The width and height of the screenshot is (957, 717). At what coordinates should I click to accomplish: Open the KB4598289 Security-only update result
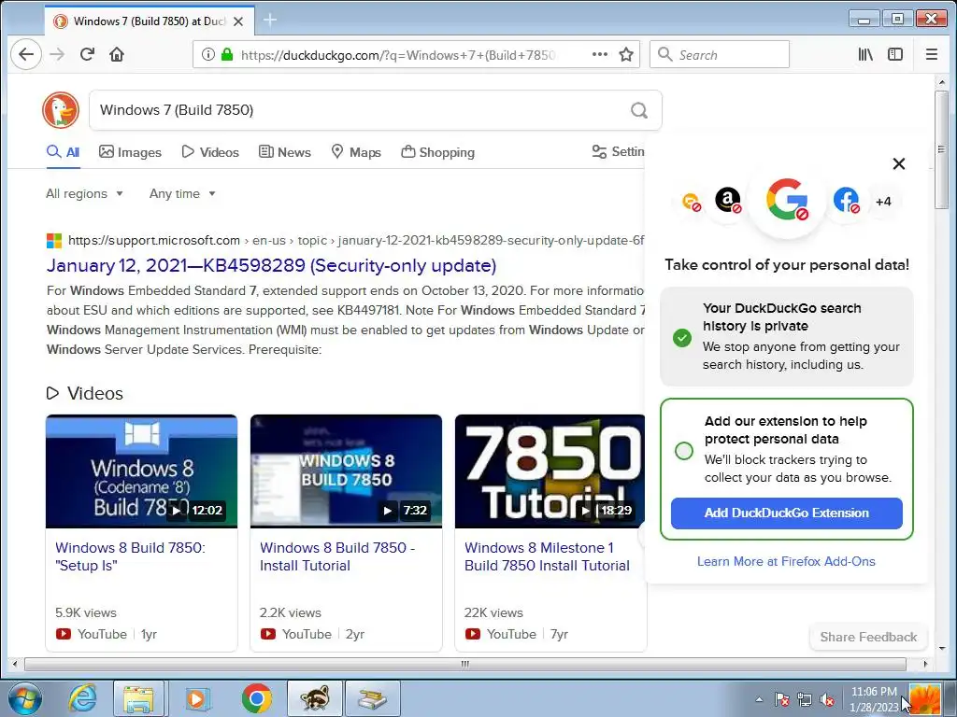(x=272, y=265)
